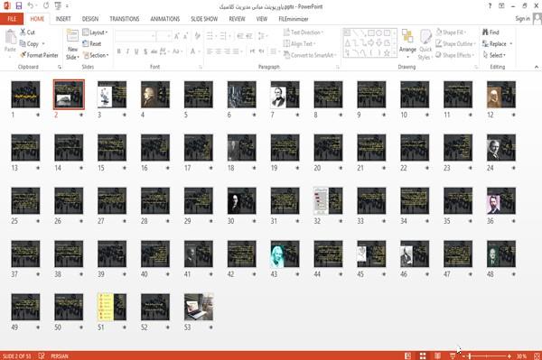Open the FILE tab

[12, 19]
